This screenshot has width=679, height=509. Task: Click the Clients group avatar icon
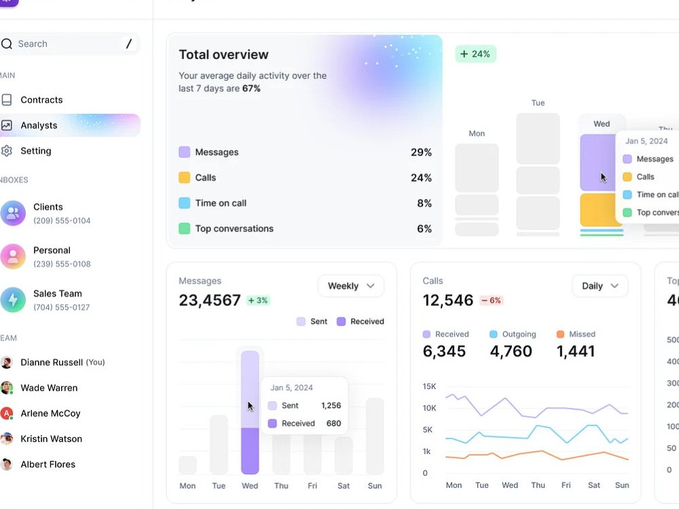click(13, 213)
